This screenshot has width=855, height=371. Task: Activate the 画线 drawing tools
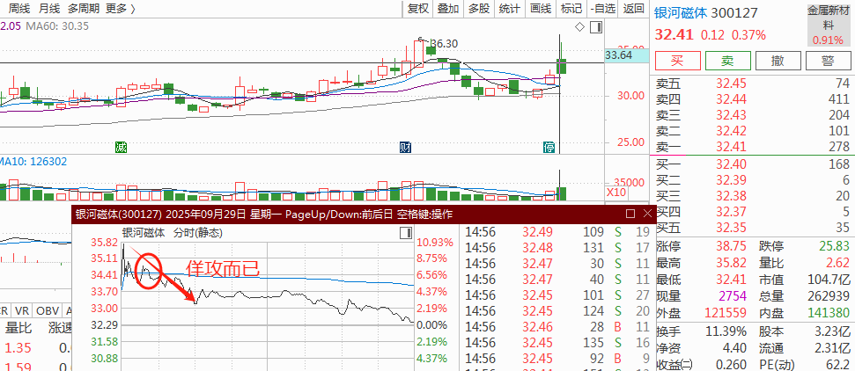pos(541,8)
